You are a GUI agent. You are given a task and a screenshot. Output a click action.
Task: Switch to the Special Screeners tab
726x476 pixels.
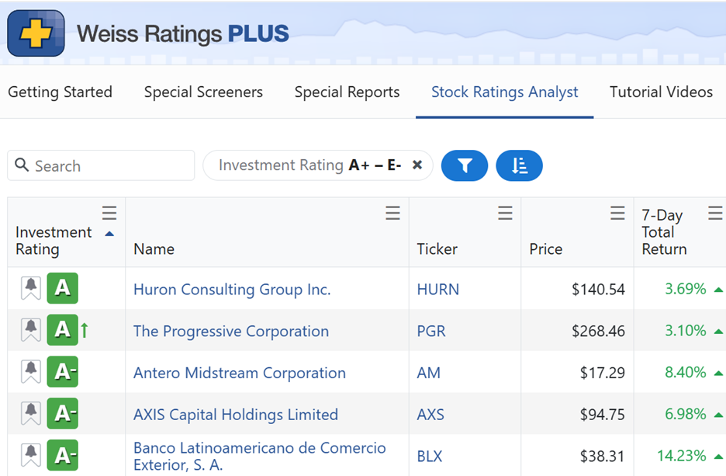(203, 92)
